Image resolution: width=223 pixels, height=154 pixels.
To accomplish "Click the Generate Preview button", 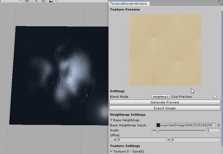I will click(x=165, y=102).
